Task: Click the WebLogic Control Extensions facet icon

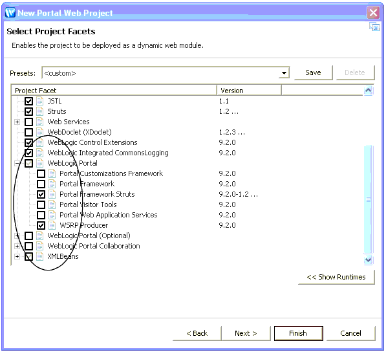Action: [40, 142]
